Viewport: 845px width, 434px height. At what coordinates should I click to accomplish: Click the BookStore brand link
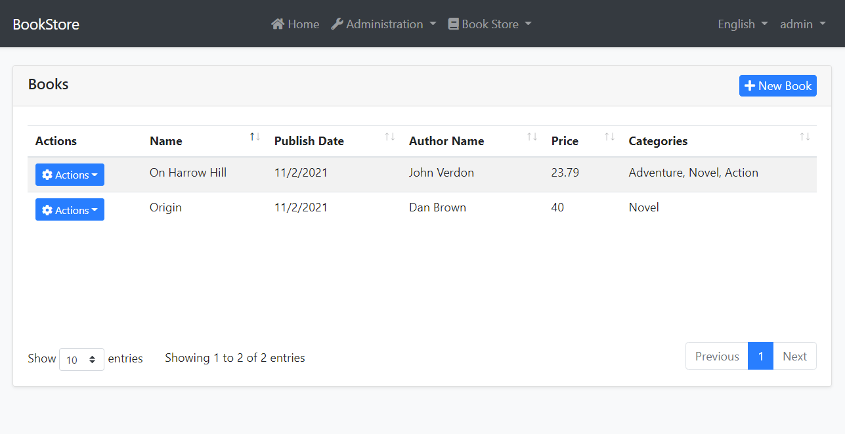click(46, 24)
